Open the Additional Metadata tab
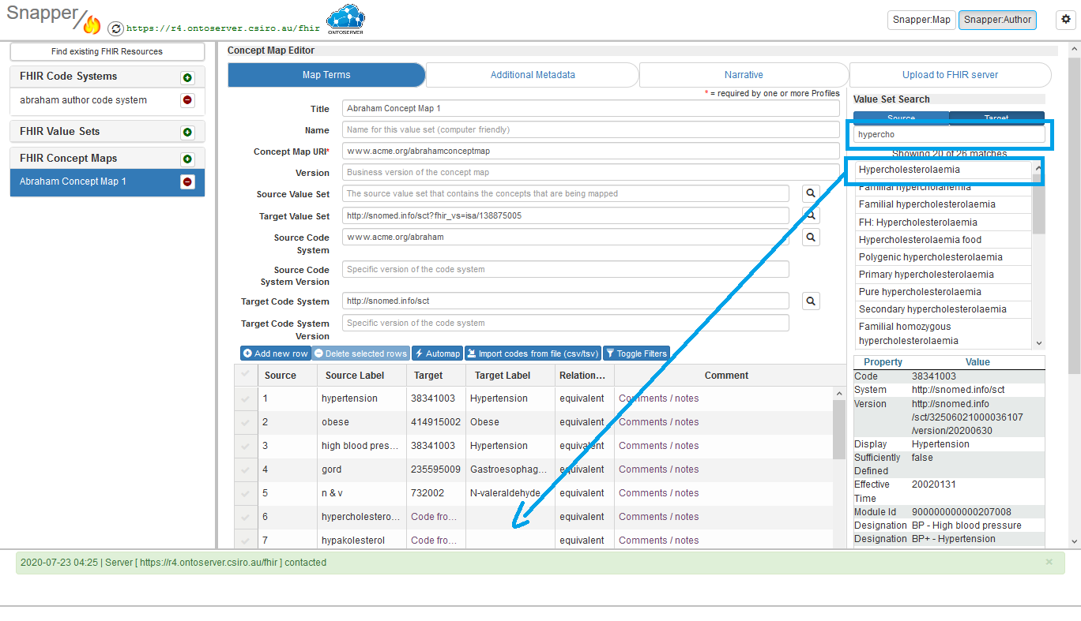Screen dimensions: 1081x621 pyautogui.click(x=533, y=75)
